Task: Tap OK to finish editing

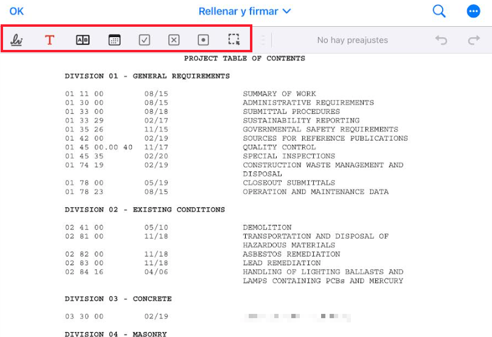Action: (x=16, y=11)
